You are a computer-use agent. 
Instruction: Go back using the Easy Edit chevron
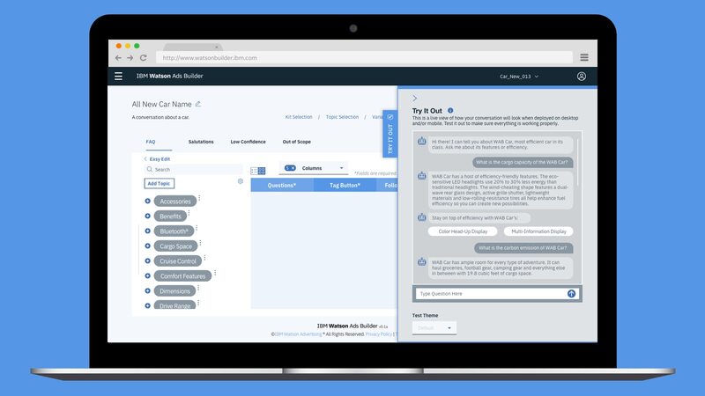[145, 159]
